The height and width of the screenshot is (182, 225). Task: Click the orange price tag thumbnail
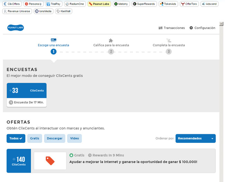click(x=50, y=161)
